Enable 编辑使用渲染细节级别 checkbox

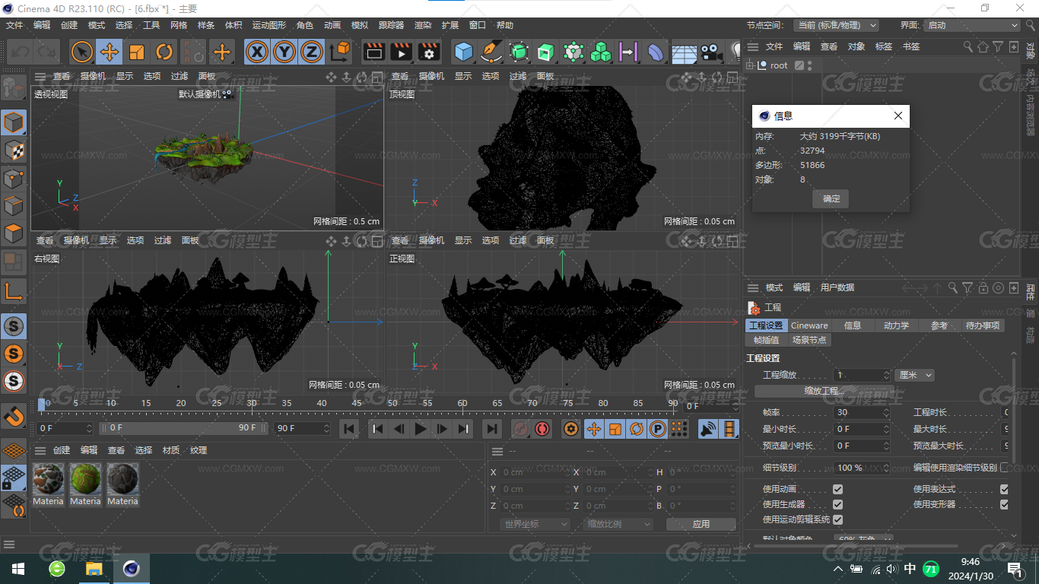tap(1004, 468)
